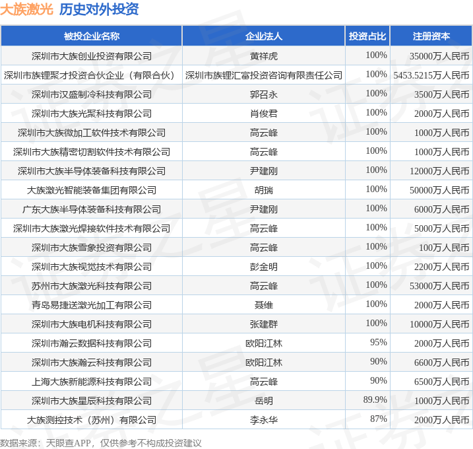Click the 投资占比 column header

[x=367, y=36]
